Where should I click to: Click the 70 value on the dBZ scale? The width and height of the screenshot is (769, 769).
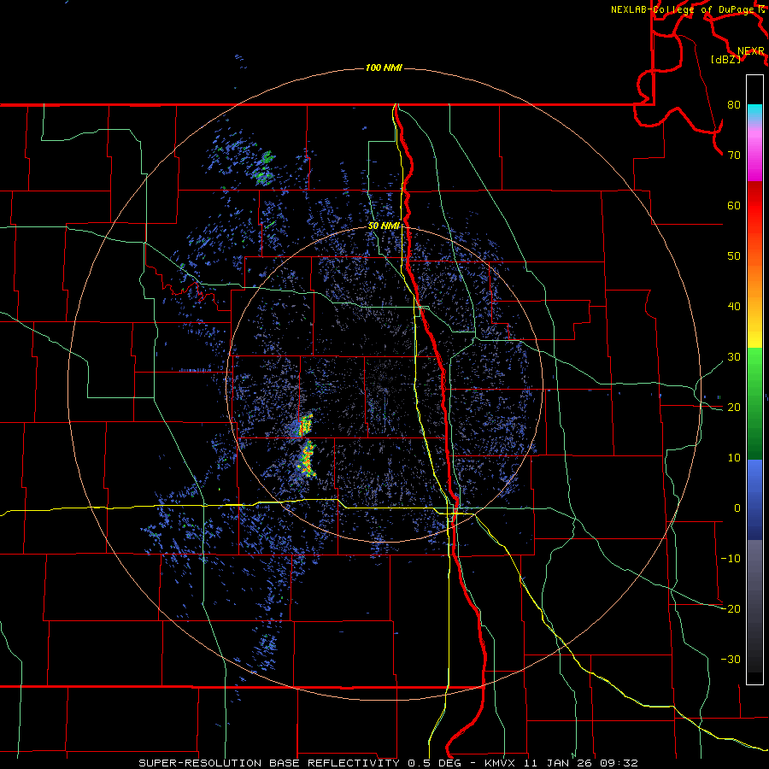point(734,156)
